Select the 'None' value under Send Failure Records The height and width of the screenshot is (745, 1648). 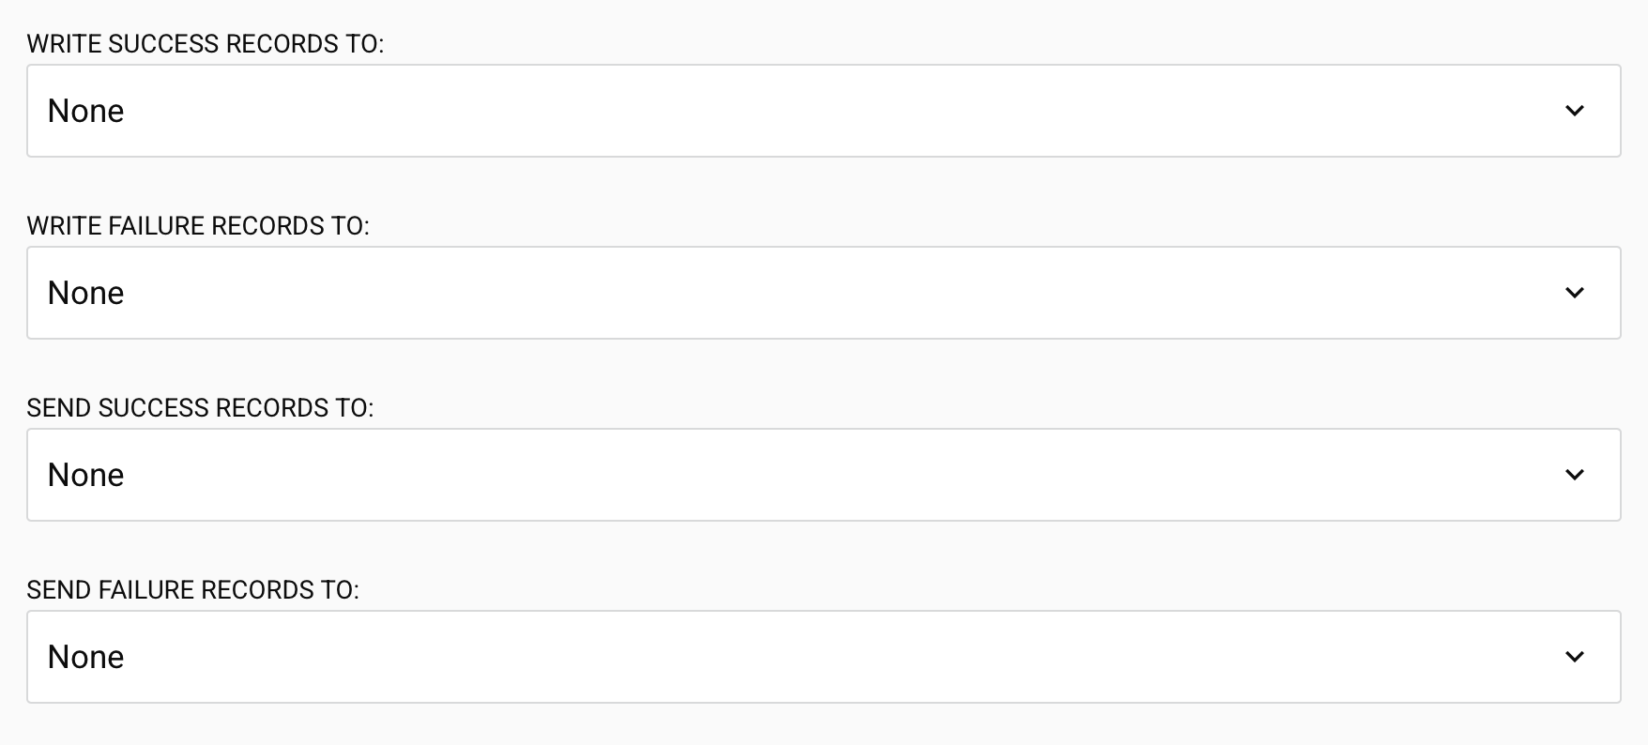[x=86, y=657]
